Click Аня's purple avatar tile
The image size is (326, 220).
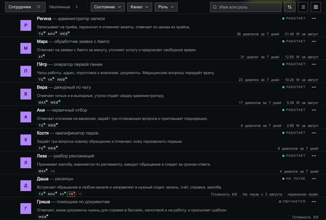coord(26,117)
